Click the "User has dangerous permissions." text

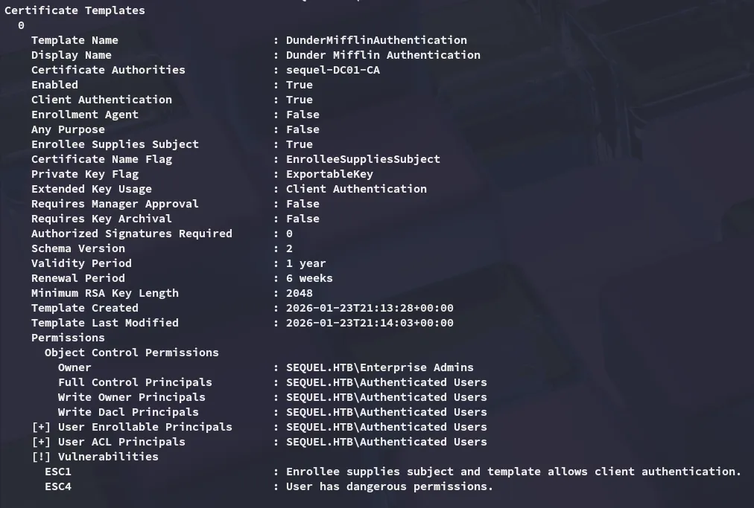(390, 486)
